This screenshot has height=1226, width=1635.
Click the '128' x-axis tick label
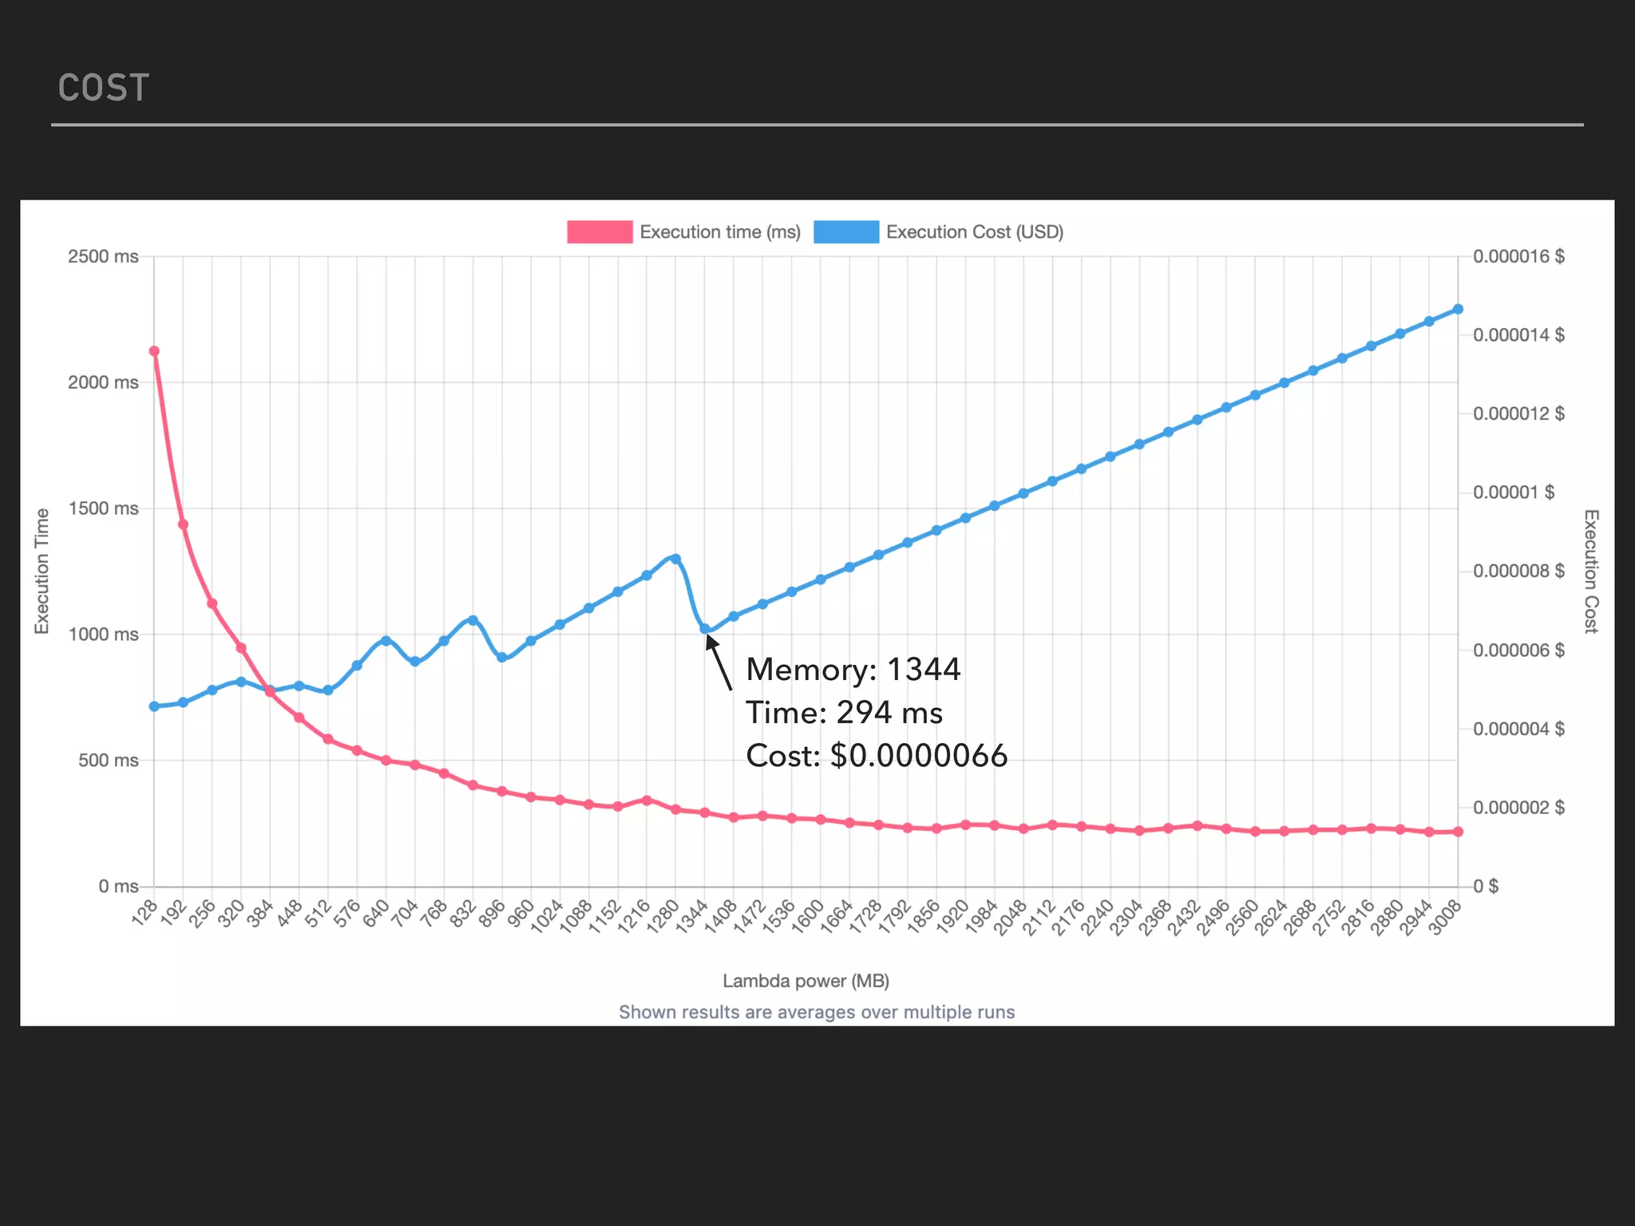tap(144, 912)
